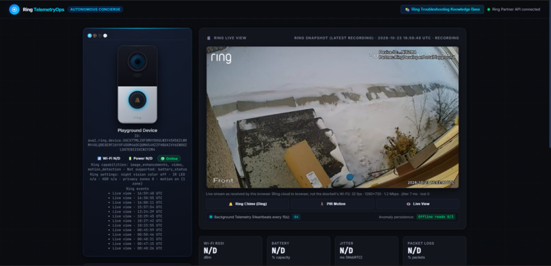
Task: Select the Live view 13:24:29 UTC event
Action: coord(137,211)
